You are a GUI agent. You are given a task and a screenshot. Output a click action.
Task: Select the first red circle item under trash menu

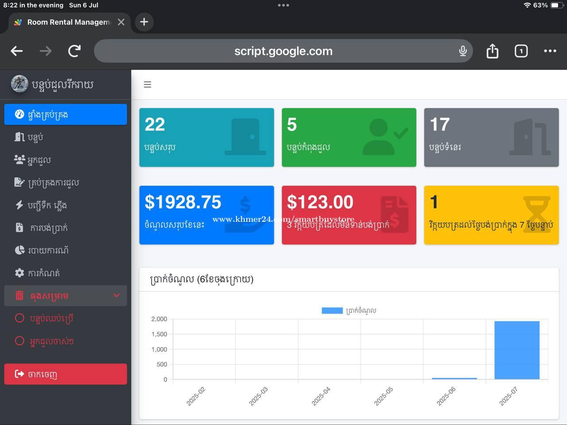point(51,318)
